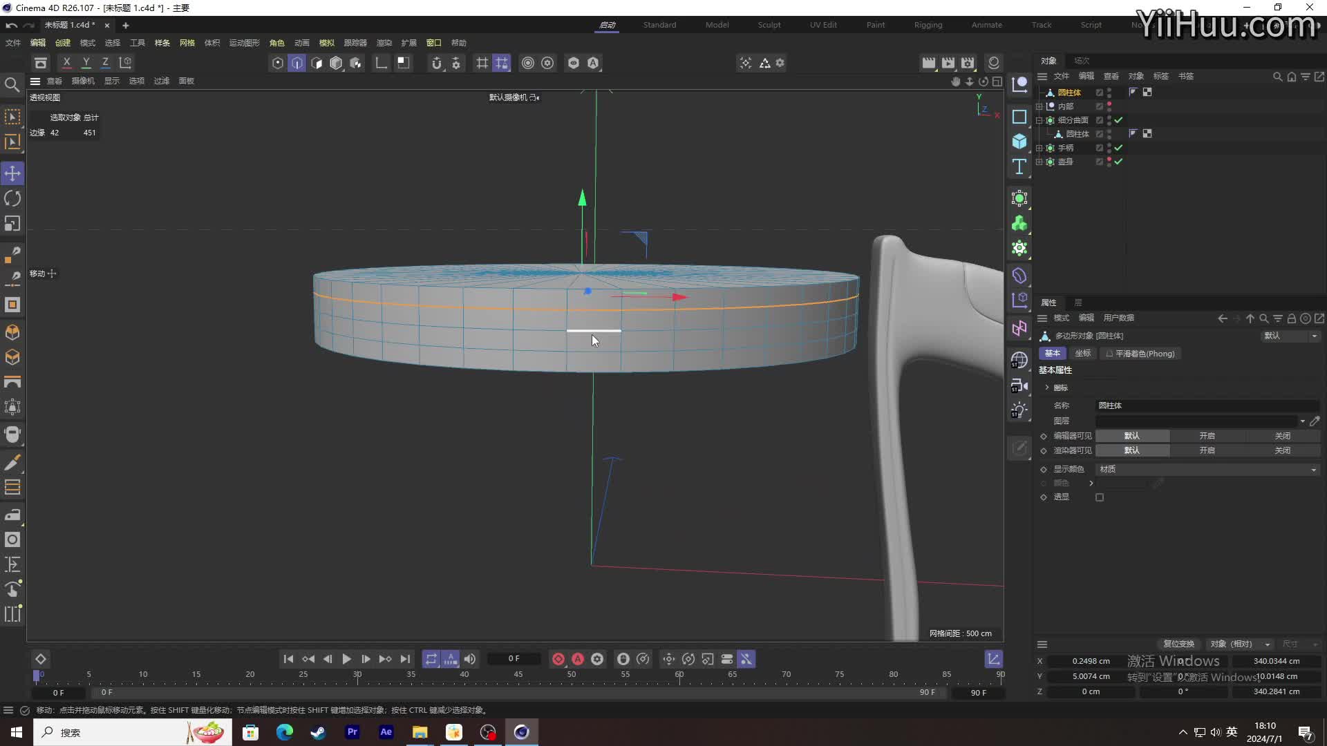Disable the 手柄 green checkmark
The height and width of the screenshot is (746, 1327).
[1118, 148]
